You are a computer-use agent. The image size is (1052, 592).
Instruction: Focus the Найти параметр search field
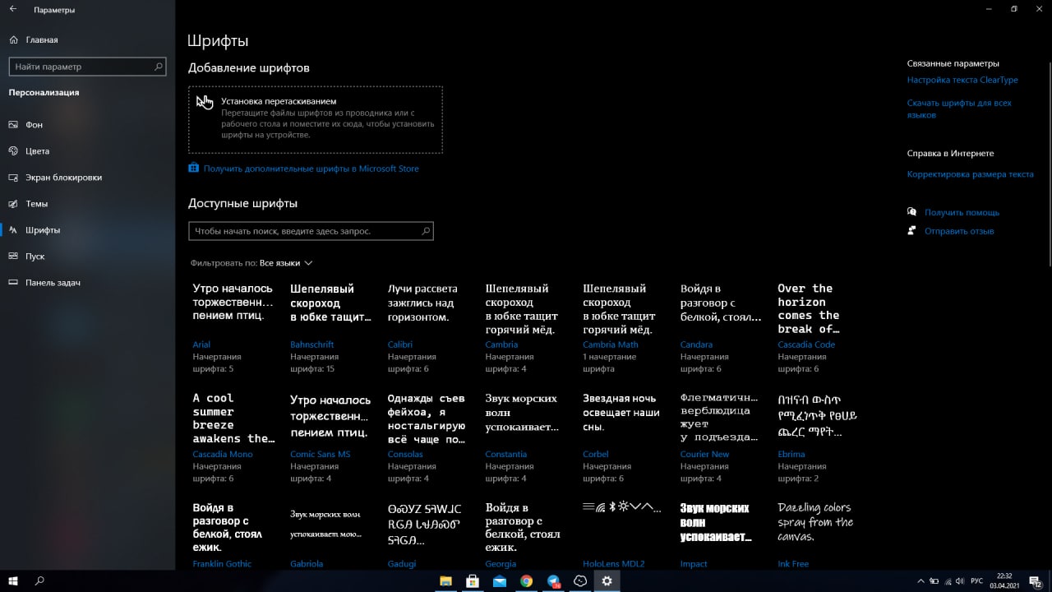tap(87, 67)
